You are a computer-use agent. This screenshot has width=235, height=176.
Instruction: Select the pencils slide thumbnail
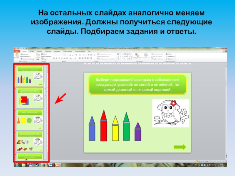(30, 75)
